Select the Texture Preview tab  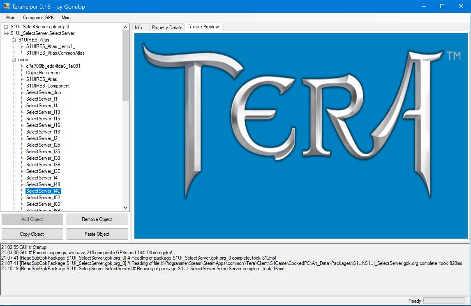[x=203, y=27]
